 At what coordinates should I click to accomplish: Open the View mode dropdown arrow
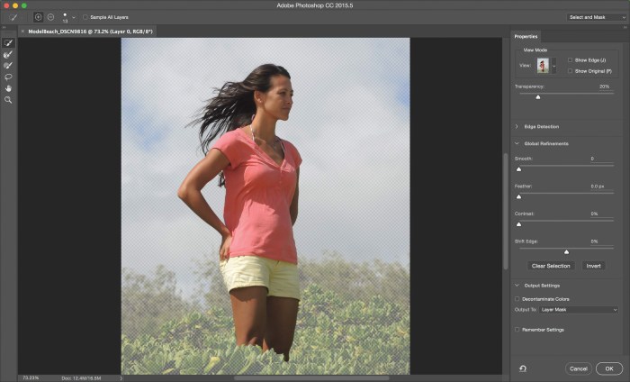click(x=553, y=65)
